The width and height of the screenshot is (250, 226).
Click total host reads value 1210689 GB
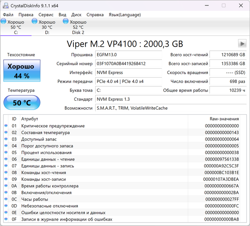[x=228, y=55]
